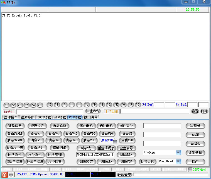The height and width of the screenshot is (179, 211).
Task: Open the 端口设置 tab
Action: click(x=91, y=117)
